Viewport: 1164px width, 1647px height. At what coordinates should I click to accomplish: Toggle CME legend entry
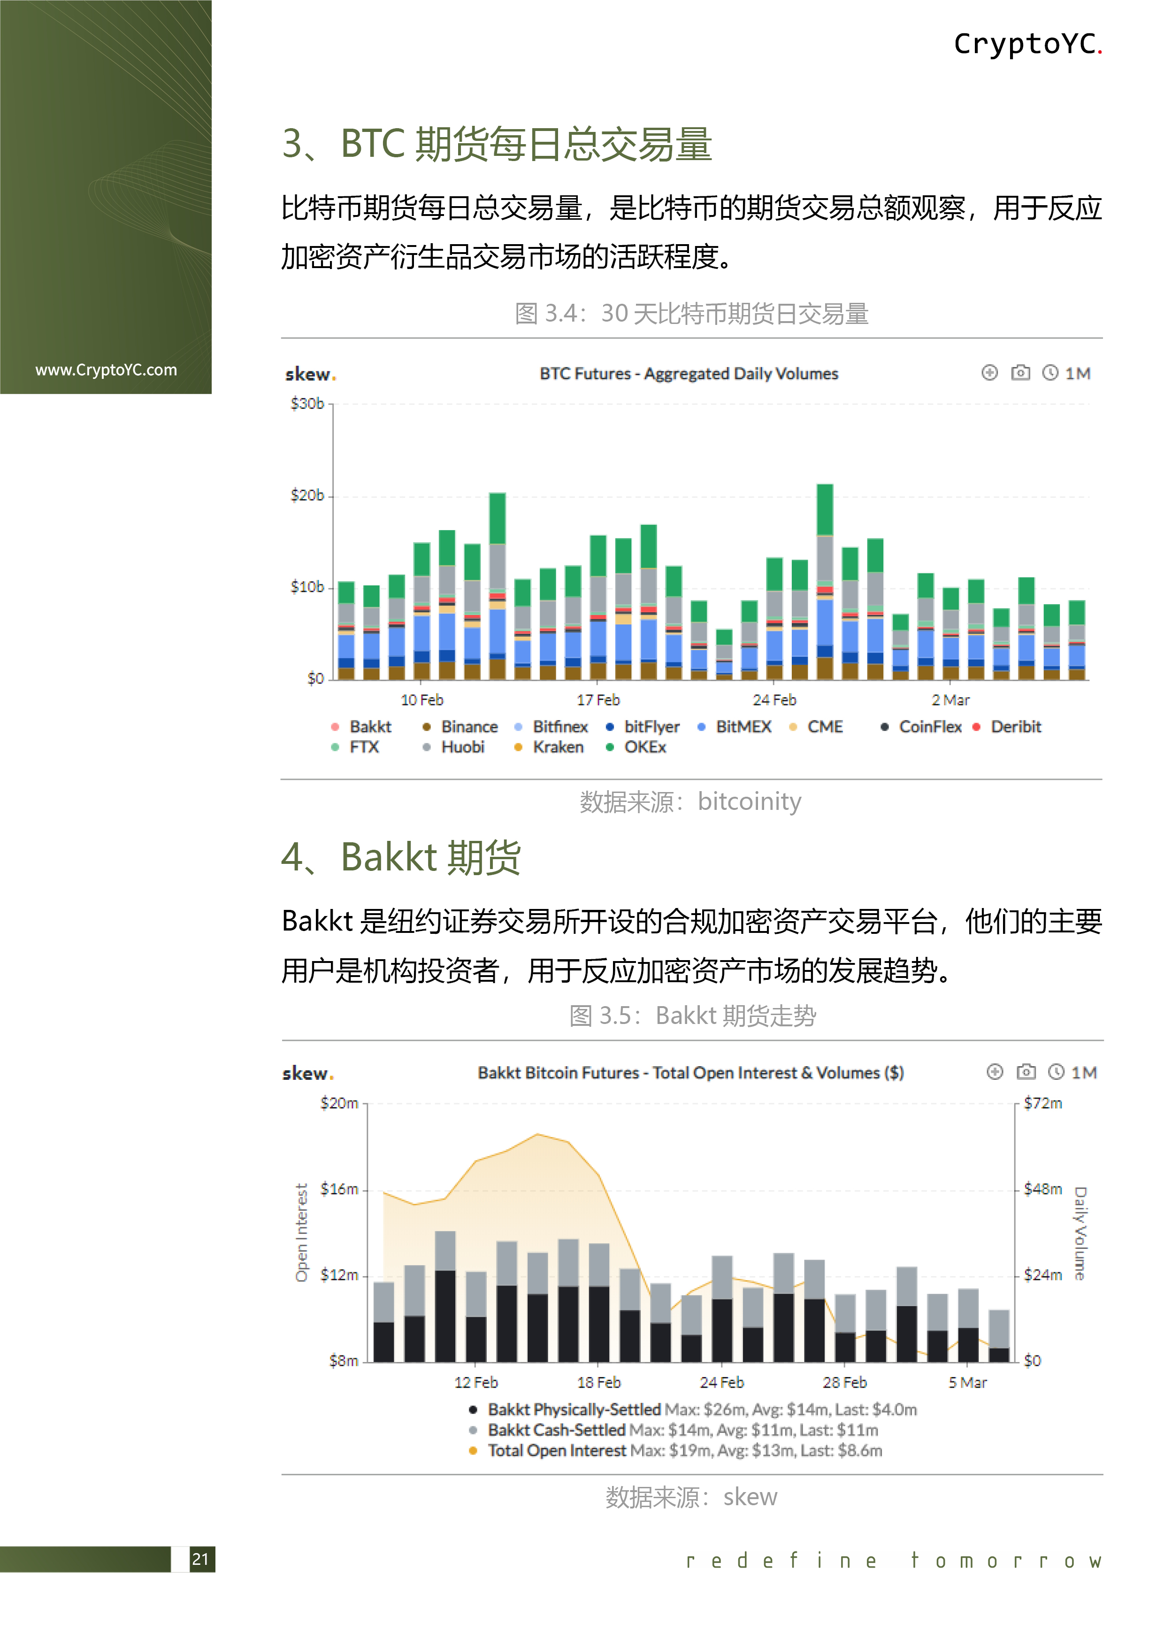coord(816,727)
